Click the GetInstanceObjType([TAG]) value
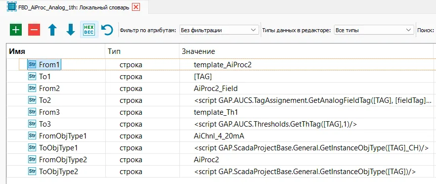The width and height of the screenshot is (436, 184). [305, 172]
